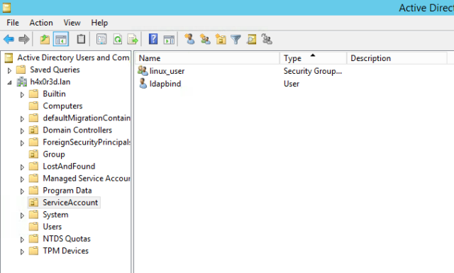The height and width of the screenshot is (273, 454).
Task: Expand ForeignSecurityPrincipals container
Action: pyautogui.click(x=22, y=143)
